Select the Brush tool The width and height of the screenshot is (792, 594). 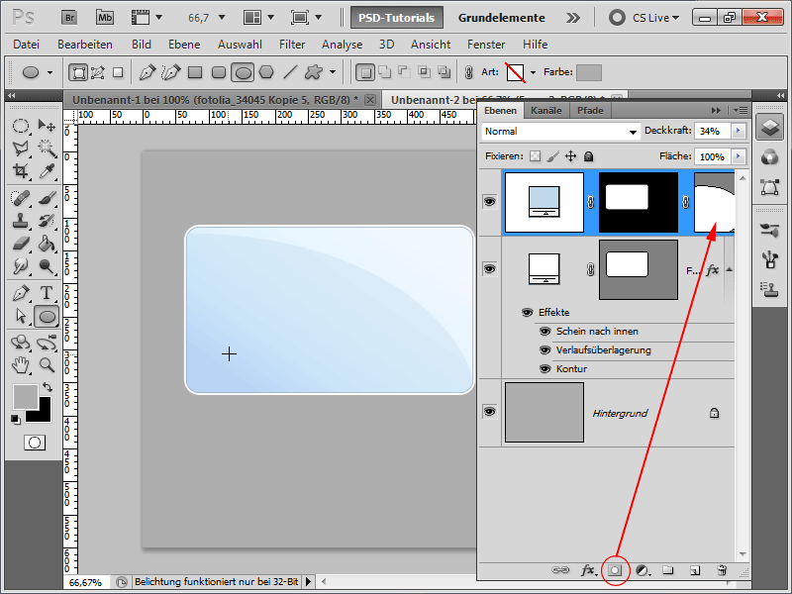point(47,198)
